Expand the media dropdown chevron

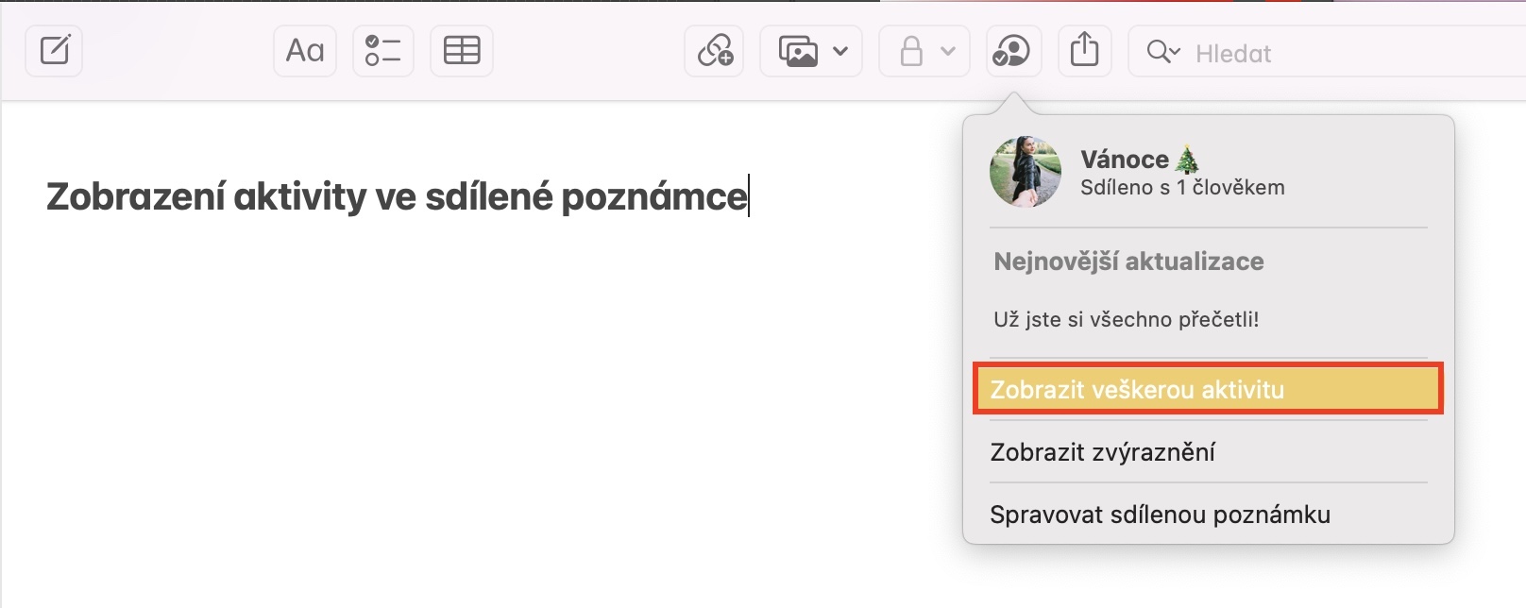click(840, 51)
